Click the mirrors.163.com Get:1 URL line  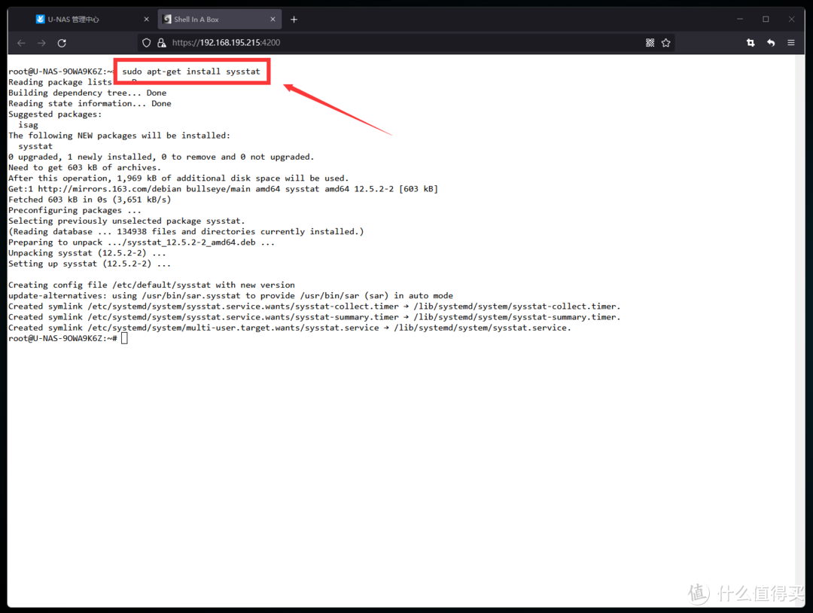point(223,189)
